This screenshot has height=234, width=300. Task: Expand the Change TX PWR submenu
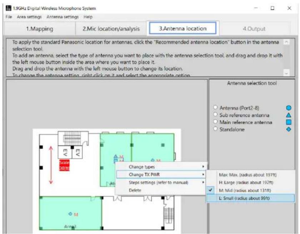[161, 175]
